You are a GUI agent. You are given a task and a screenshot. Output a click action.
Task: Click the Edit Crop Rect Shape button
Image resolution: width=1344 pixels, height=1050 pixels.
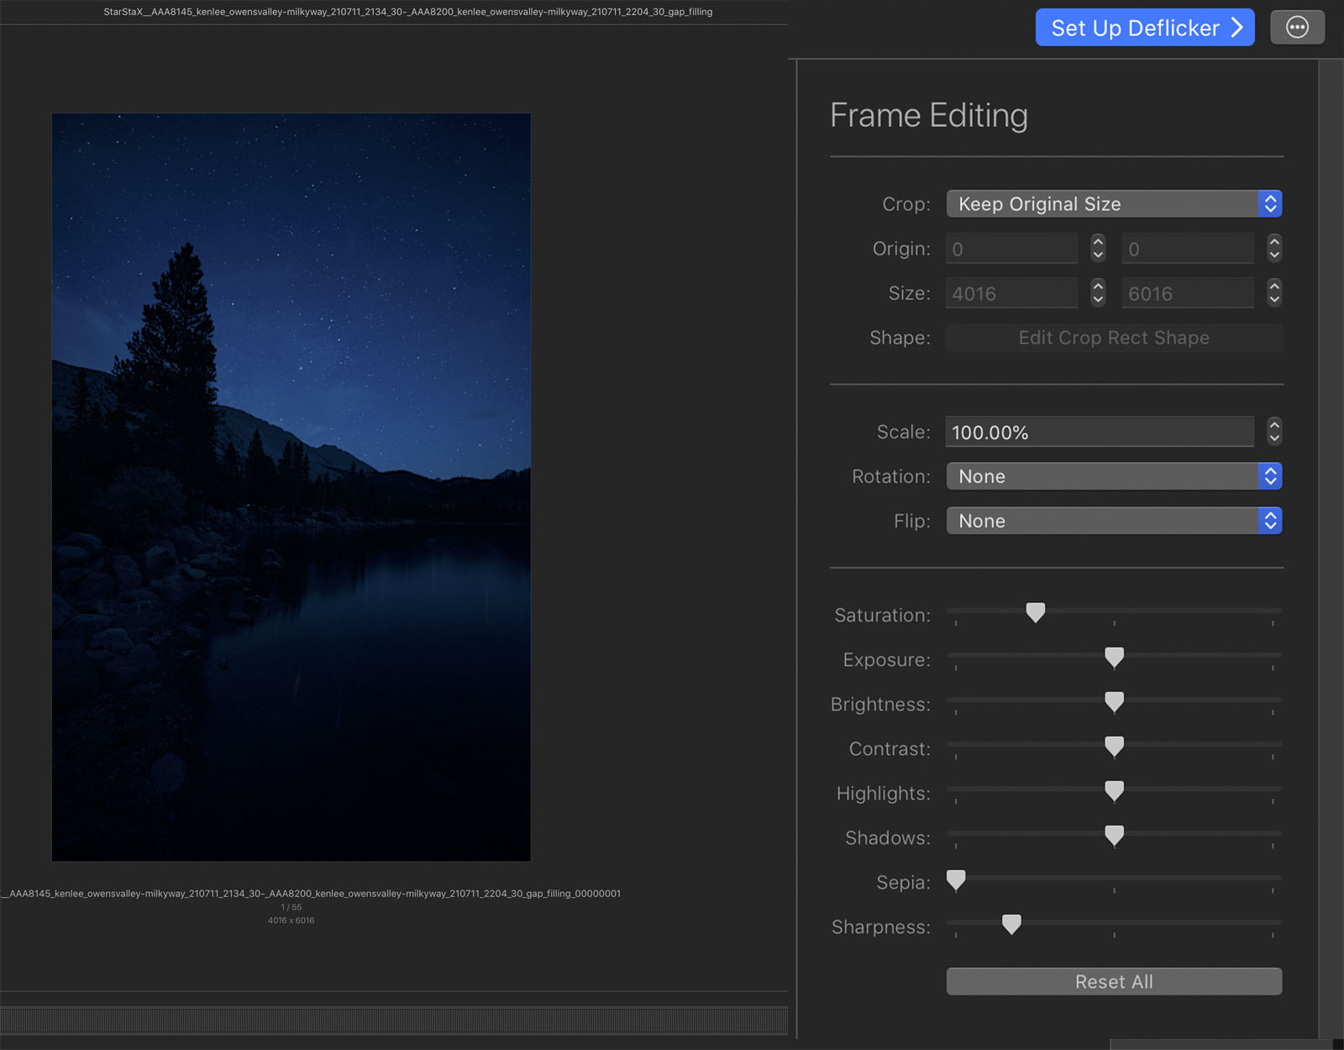(x=1114, y=338)
